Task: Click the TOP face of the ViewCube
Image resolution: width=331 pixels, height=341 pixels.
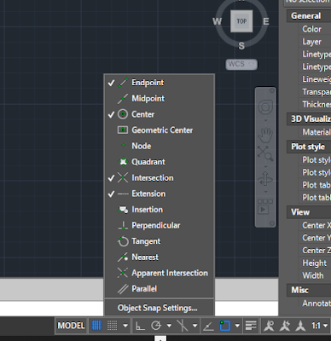Action: [241, 21]
